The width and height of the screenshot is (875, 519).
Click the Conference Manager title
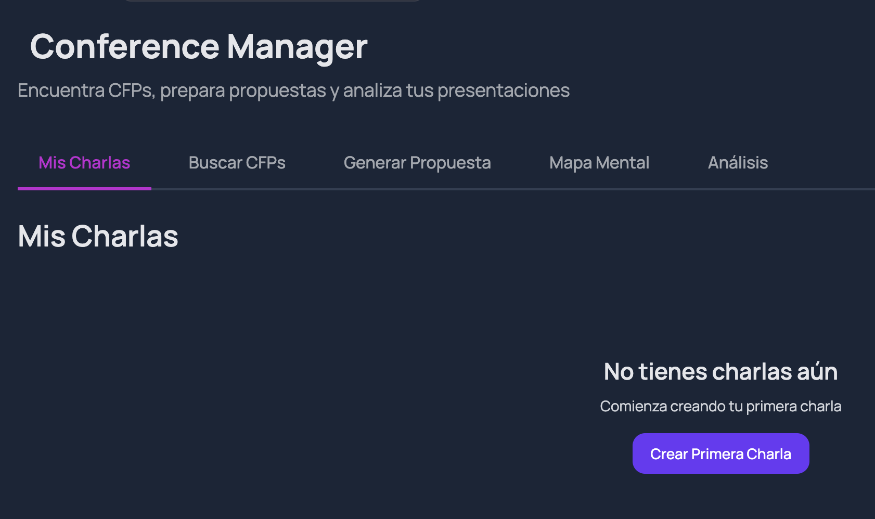pyautogui.click(x=199, y=47)
